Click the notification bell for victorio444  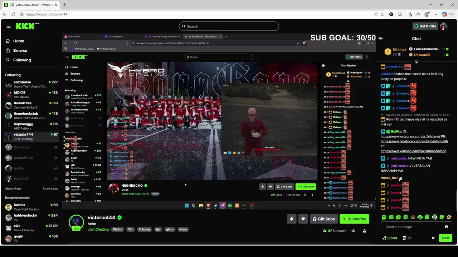[292, 219]
